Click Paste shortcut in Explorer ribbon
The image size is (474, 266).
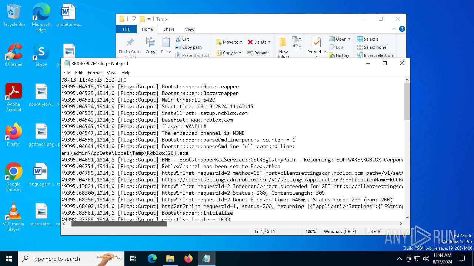pyautogui.click(x=192, y=55)
